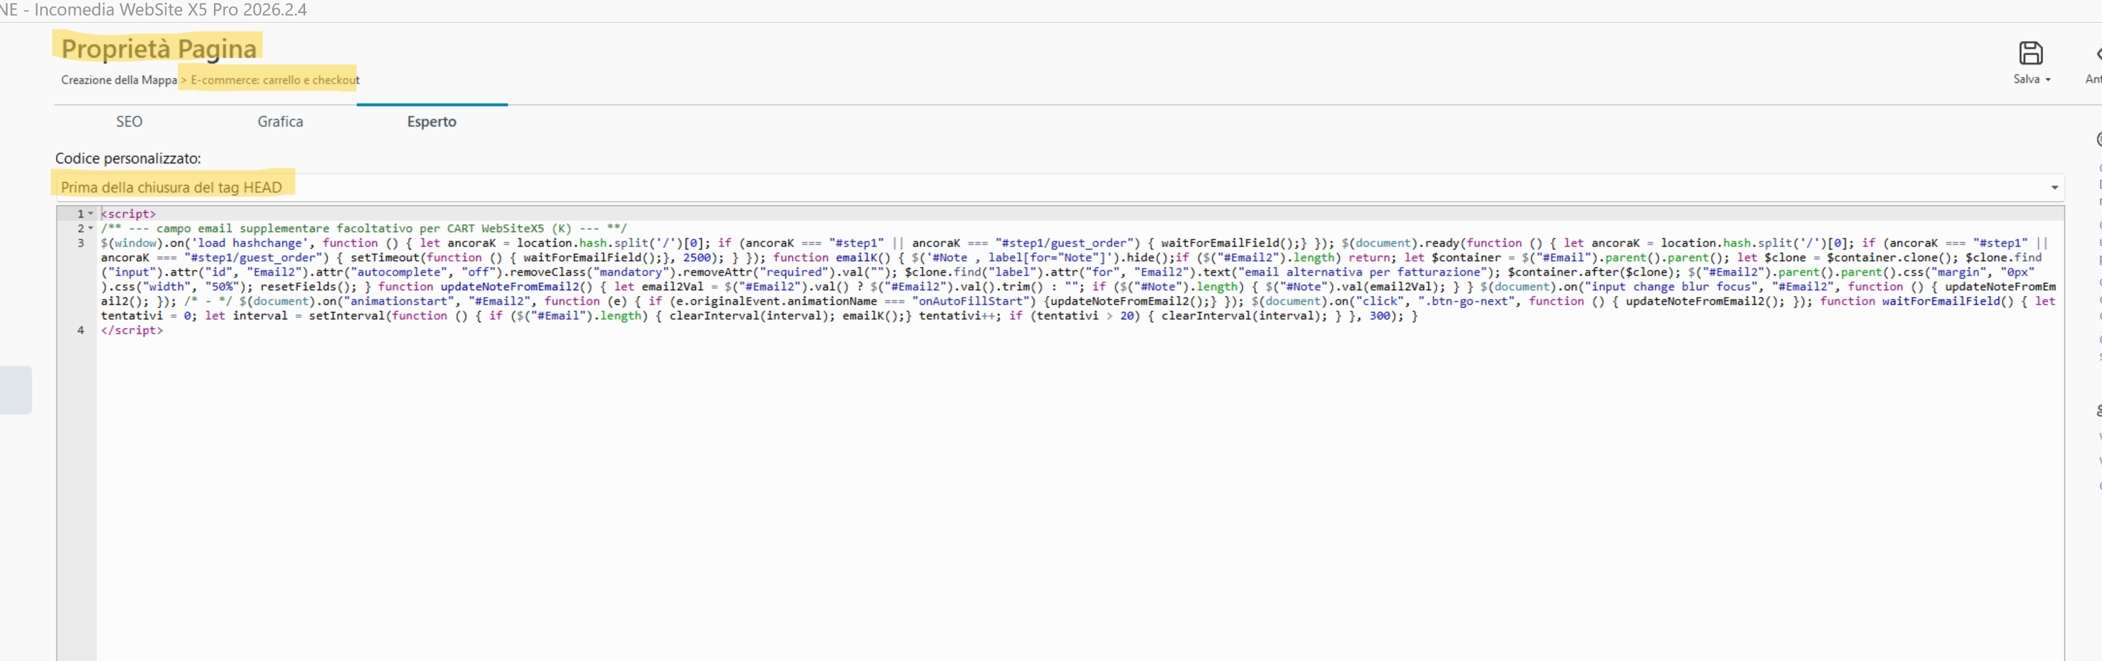Open the 'Prima della chiusura del tag HEAD' dropdown
2102x661 pixels.
[1059, 187]
